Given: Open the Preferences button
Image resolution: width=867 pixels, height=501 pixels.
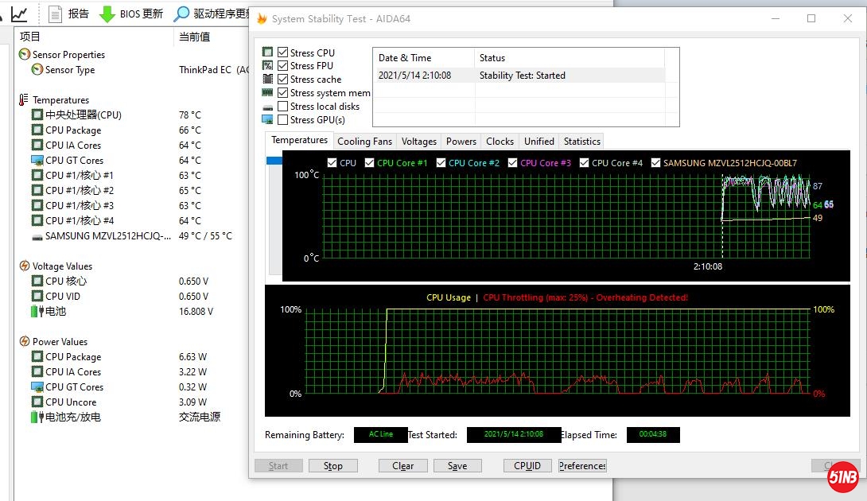Looking at the screenshot, I should [x=582, y=465].
